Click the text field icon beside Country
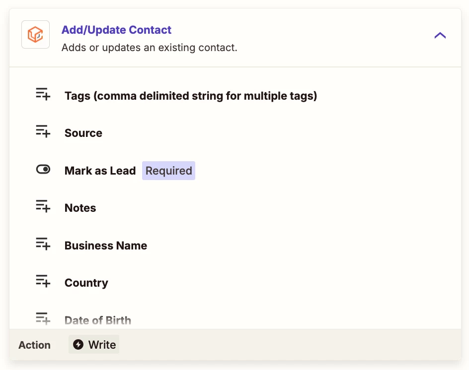The image size is (469, 370). pyautogui.click(x=43, y=281)
